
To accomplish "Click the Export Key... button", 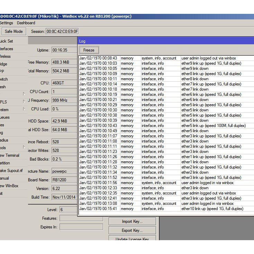I will pyautogui.click(x=132, y=230).
